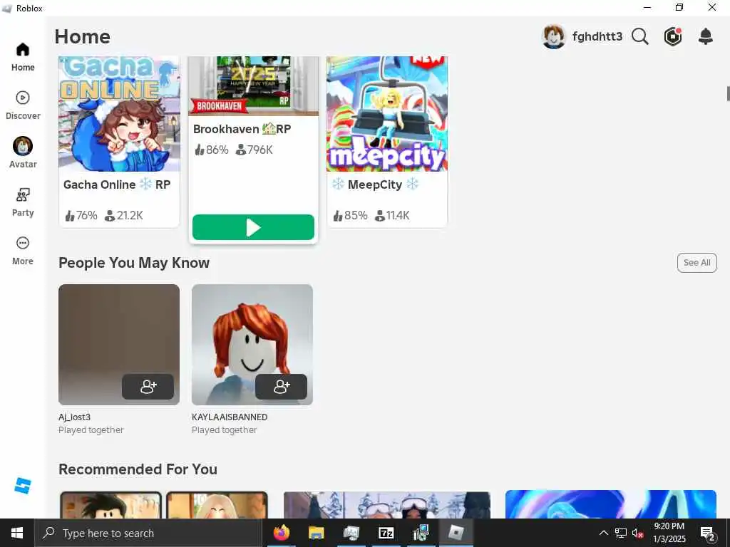Click the Aj_lost3 username text

[x=74, y=417]
